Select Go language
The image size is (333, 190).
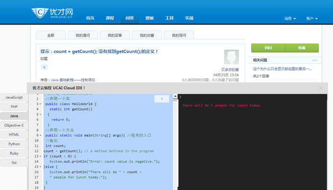point(14,163)
